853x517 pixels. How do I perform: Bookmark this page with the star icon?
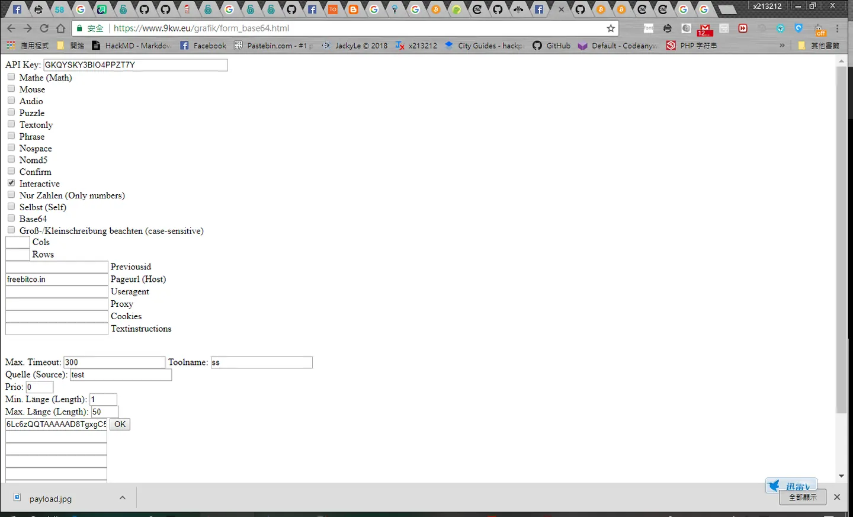click(611, 28)
